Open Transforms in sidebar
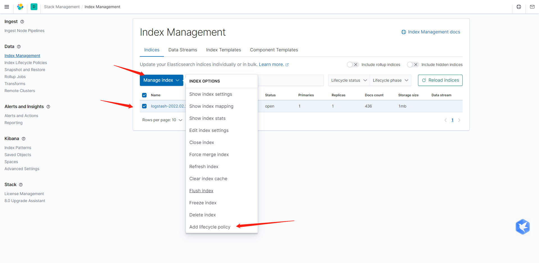 click(x=15, y=84)
